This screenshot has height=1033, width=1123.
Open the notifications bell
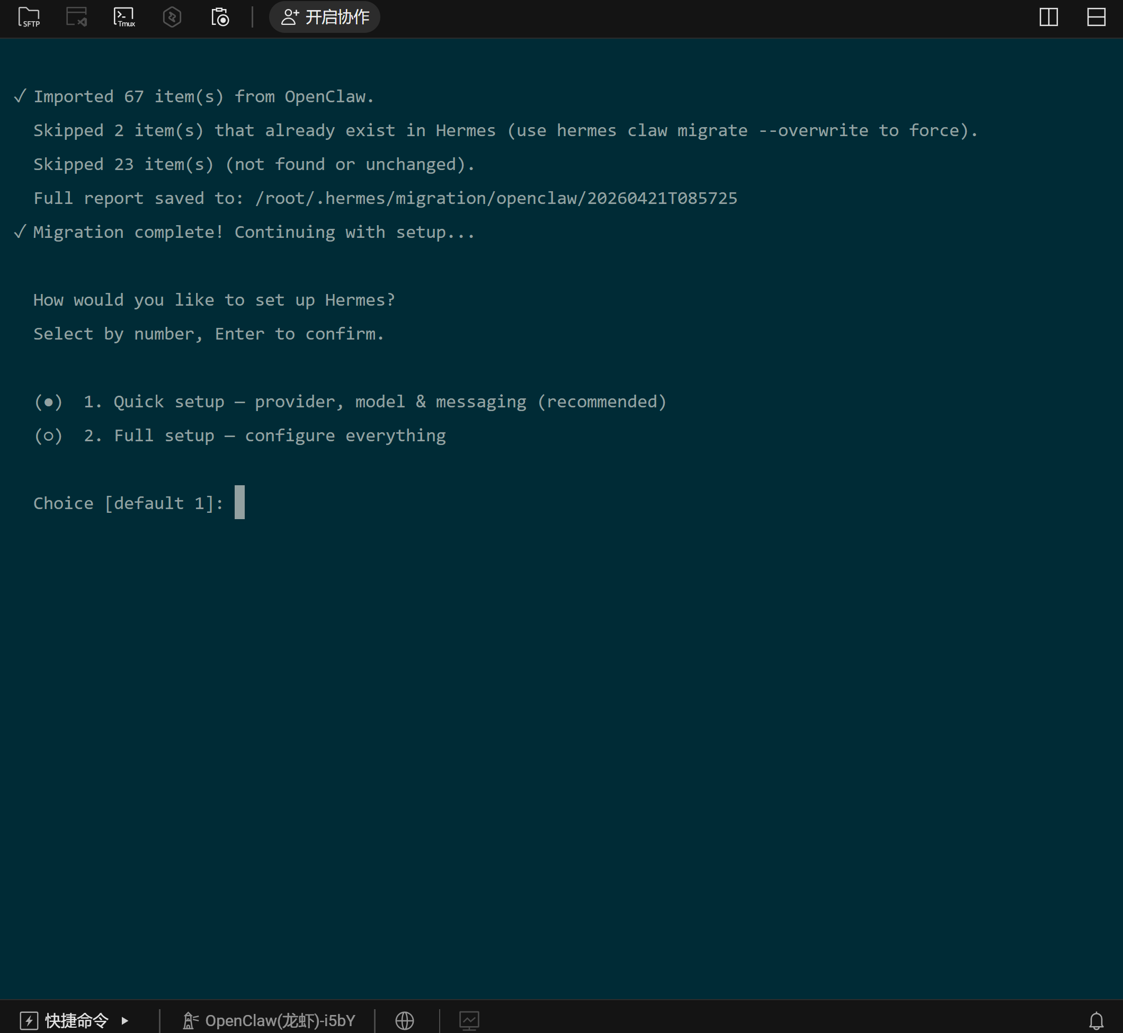[x=1096, y=1021]
